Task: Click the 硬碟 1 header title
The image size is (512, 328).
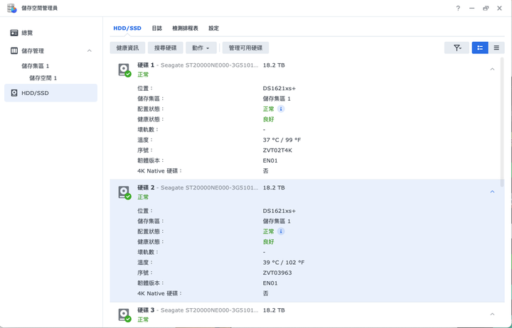Action: tap(146, 65)
